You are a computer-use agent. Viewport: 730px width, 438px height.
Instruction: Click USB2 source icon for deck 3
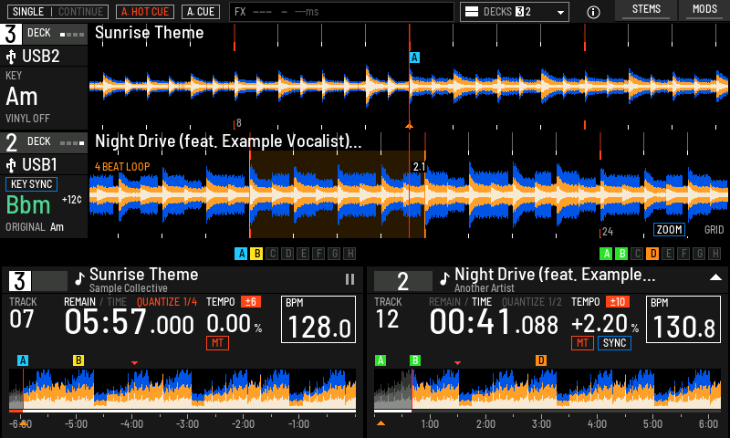pos(11,57)
